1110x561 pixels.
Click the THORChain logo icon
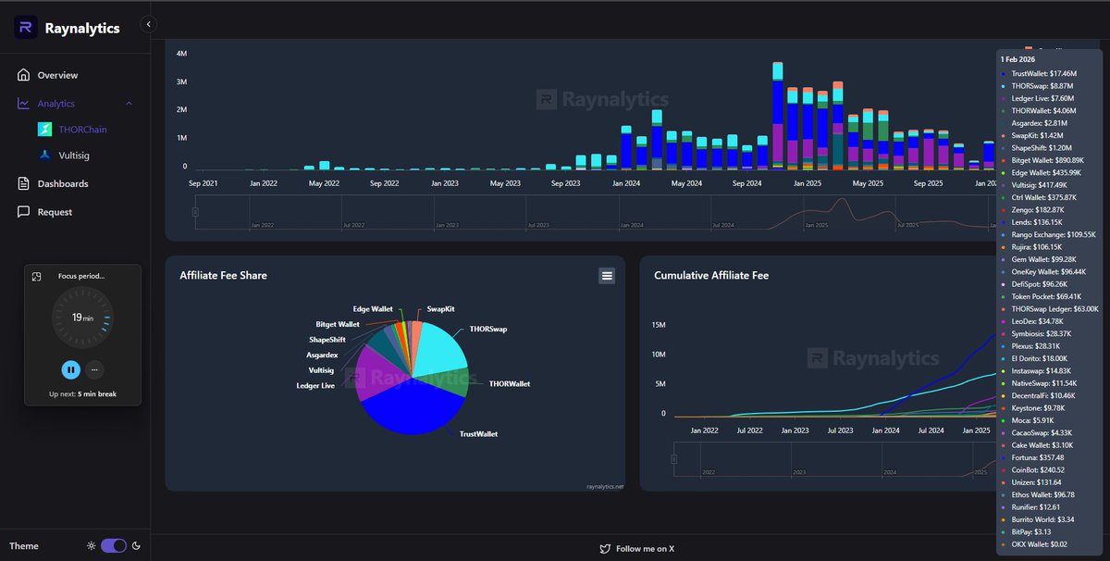coord(44,130)
